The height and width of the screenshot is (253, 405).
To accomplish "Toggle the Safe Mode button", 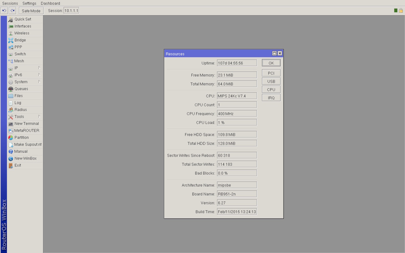I will coord(31,10).
